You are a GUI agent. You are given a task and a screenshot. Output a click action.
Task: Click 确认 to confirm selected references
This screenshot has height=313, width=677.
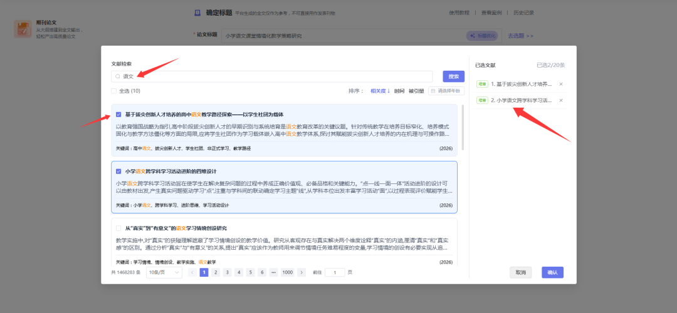click(x=553, y=272)
